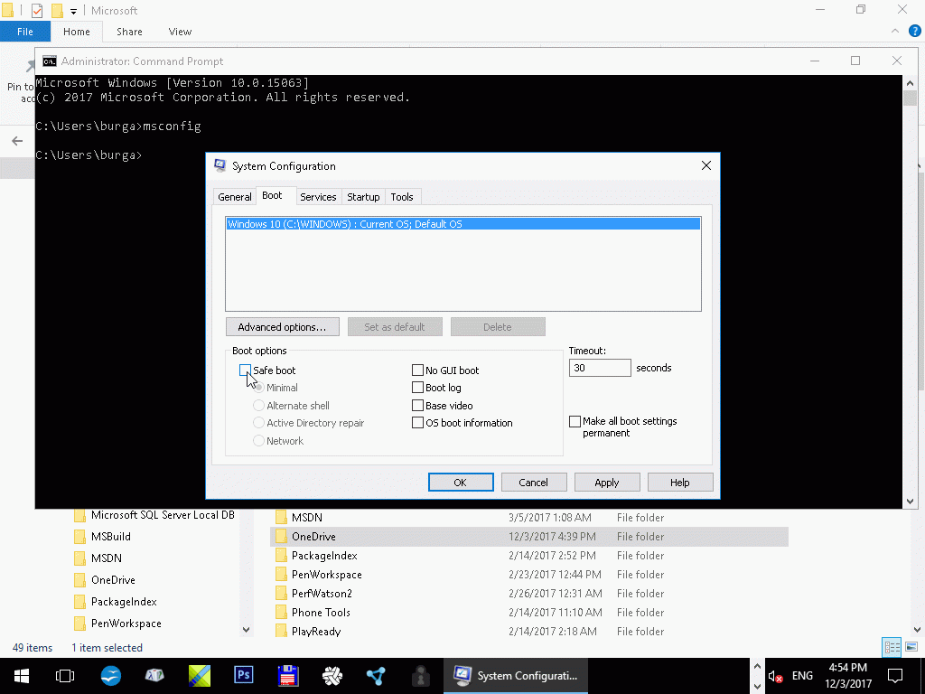Open Task View on taskbar
Image resolution: width=925 pixels, height=694 pixels.
65,676
